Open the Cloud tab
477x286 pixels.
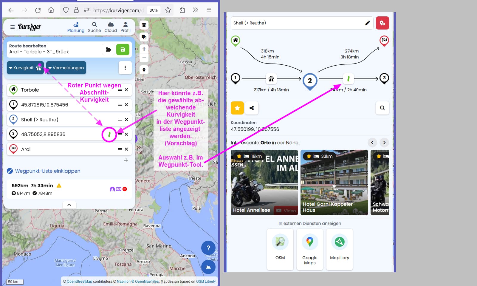111,27
